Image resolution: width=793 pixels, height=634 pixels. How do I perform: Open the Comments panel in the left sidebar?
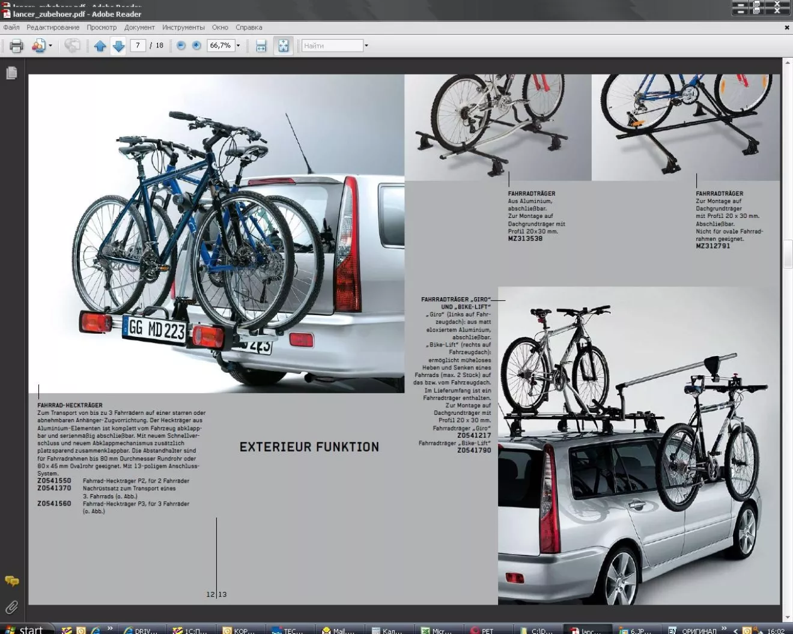pyautogui.click(x=11, y=581)
